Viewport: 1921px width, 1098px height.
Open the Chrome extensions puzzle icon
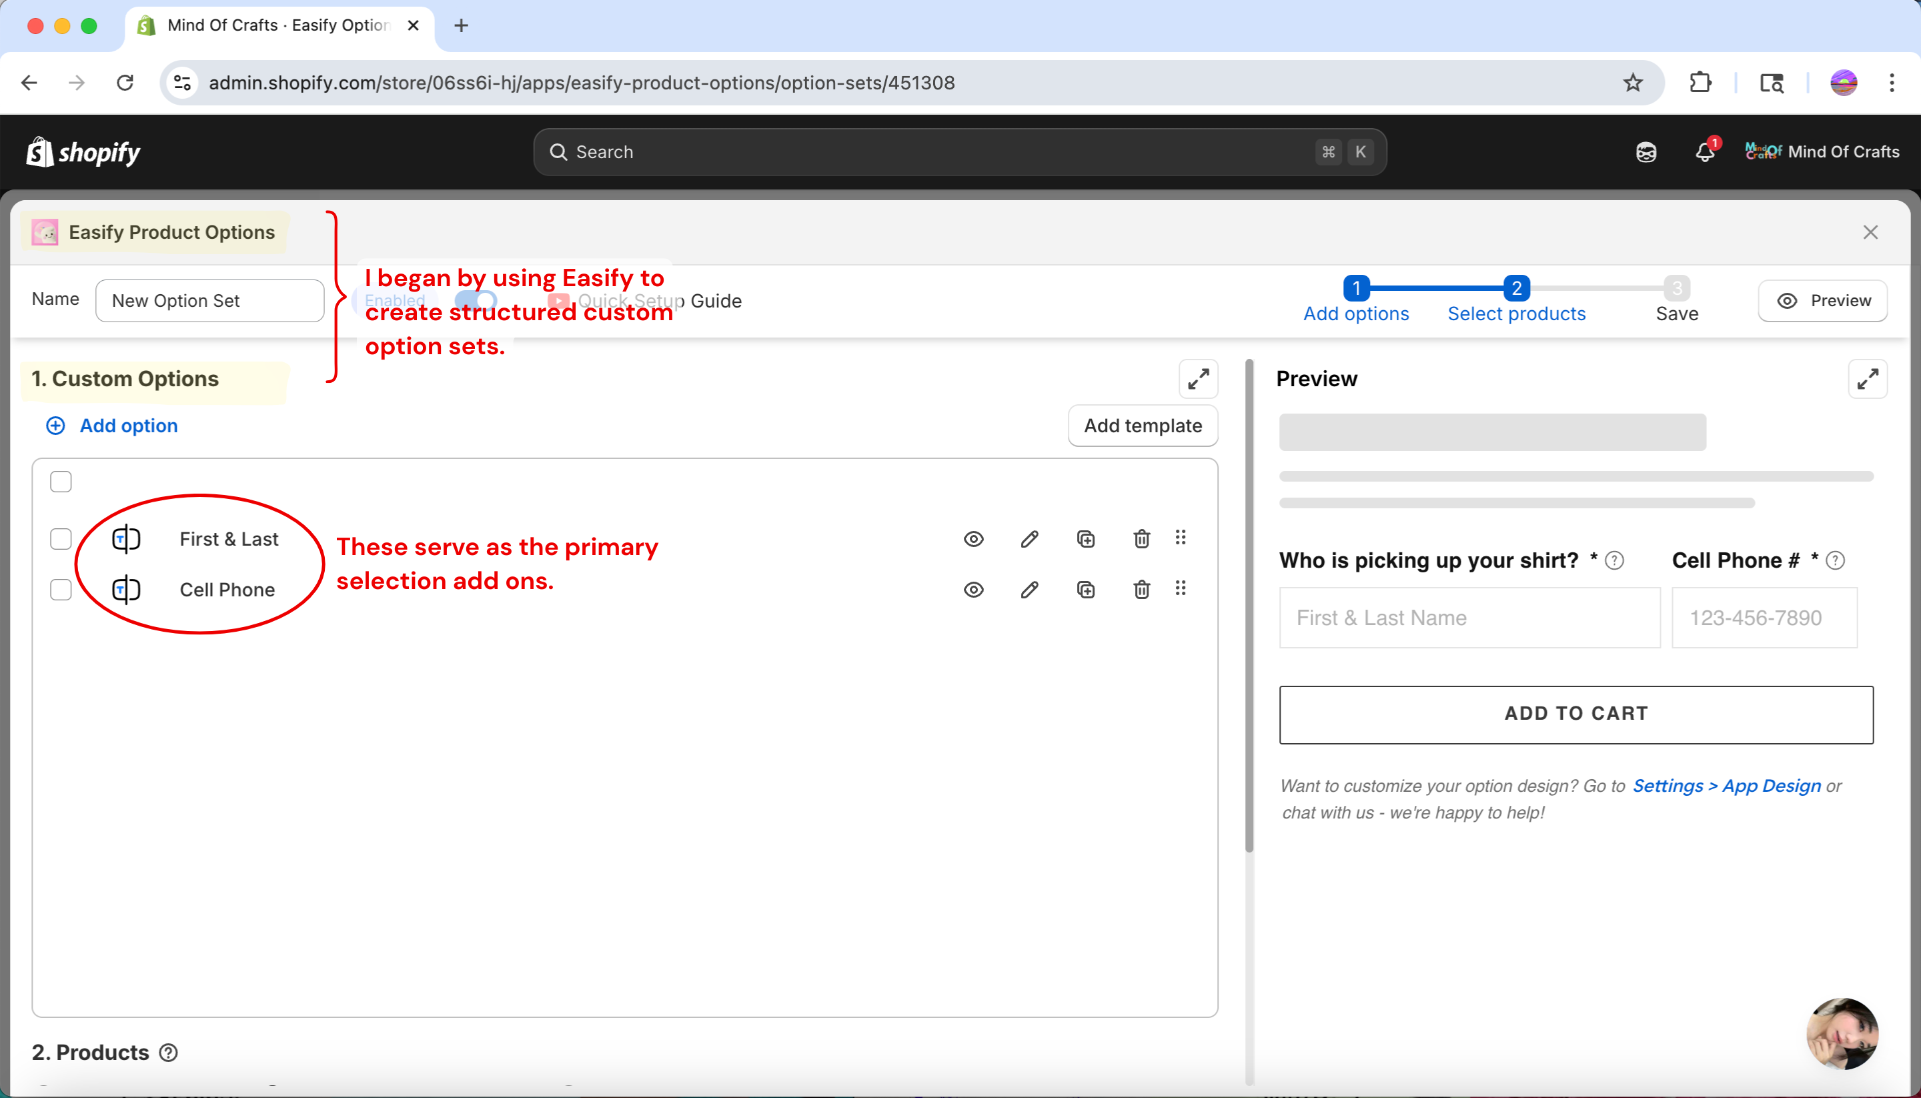pyautogui.click(x=1700, y=82)
